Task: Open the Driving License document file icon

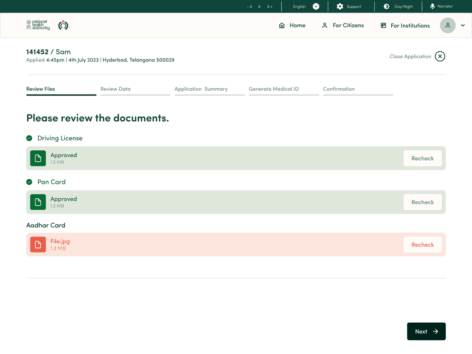Action: click(38, 159)
